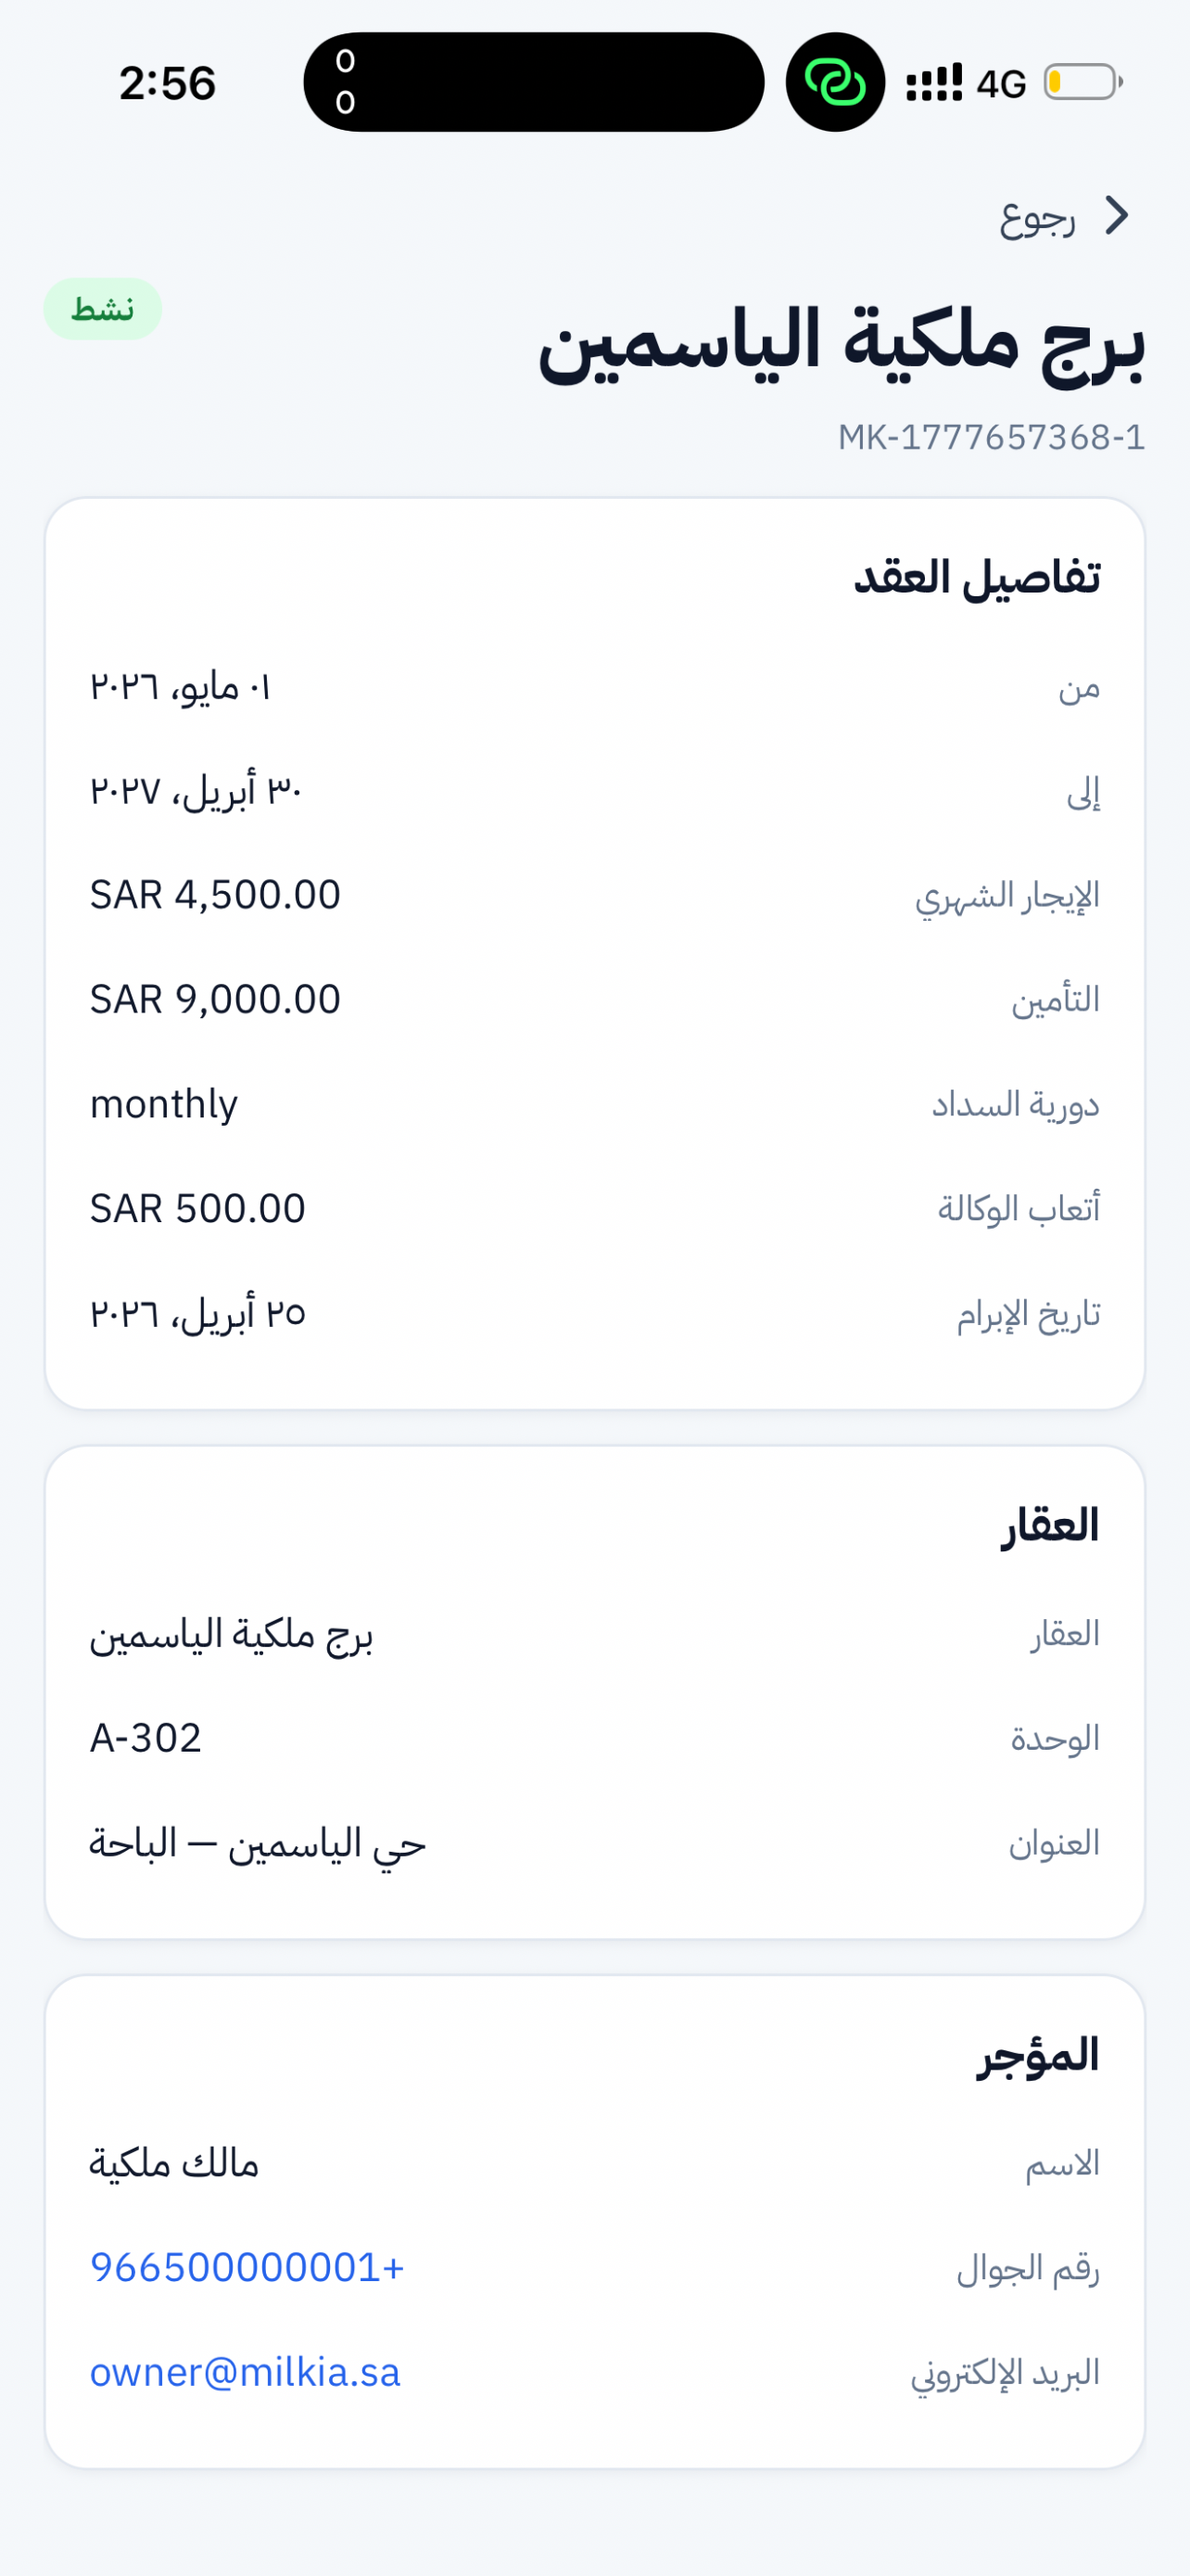Tap the green link icon in status bar

click(835, 82)
